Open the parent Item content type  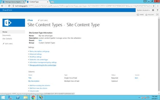[x=40, y=41]
